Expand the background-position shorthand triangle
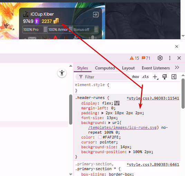This screenshot has height=176, width=185. point(130,152)
